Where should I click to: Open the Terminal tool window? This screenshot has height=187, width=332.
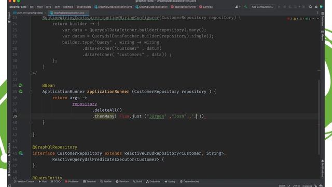coord(89,181)
